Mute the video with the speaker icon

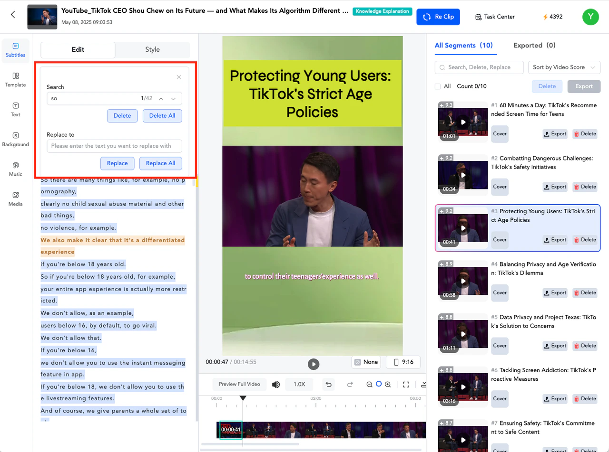click(276, 384)
